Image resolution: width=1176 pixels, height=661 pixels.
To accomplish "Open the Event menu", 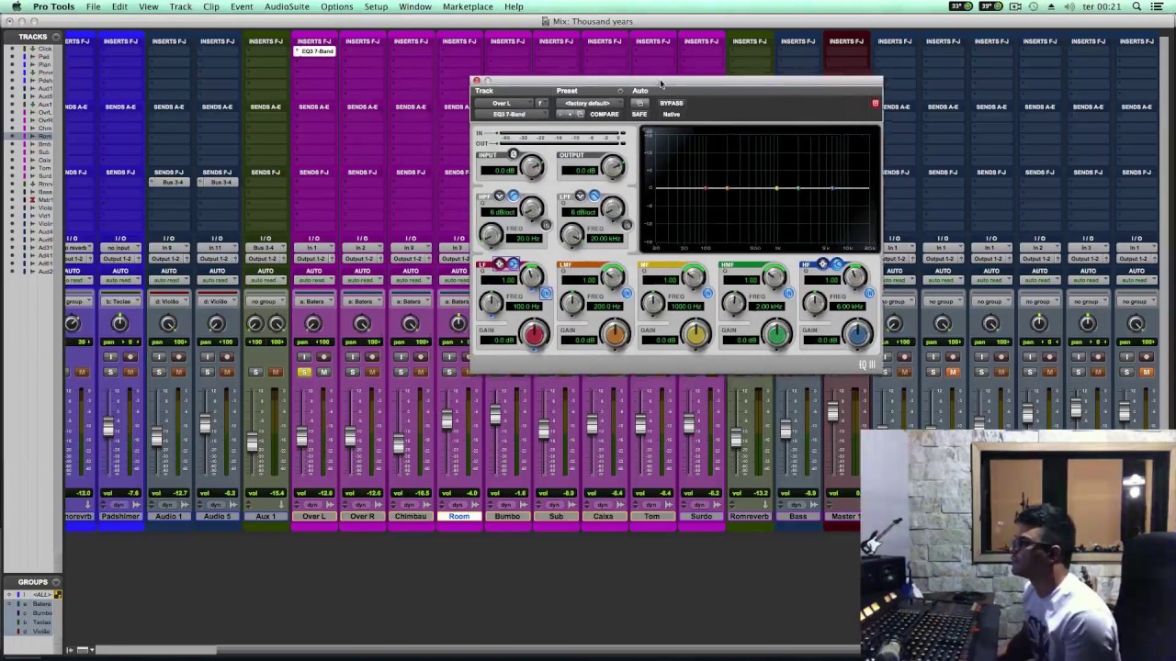I will click(x=242, y=6).
